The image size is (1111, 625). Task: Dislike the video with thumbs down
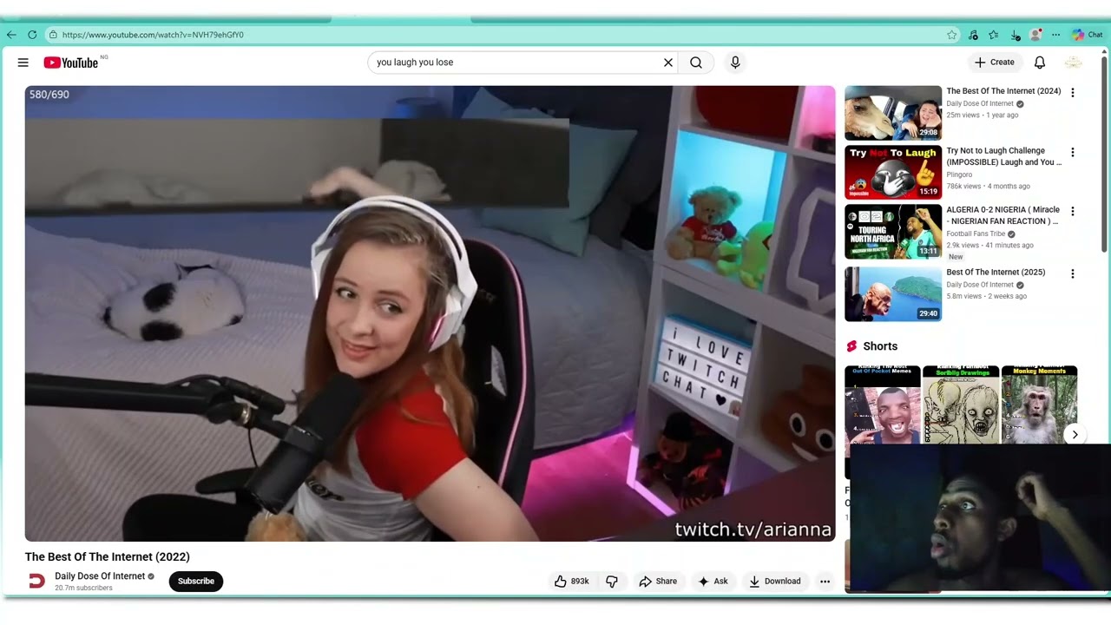(x=612, y=582)
